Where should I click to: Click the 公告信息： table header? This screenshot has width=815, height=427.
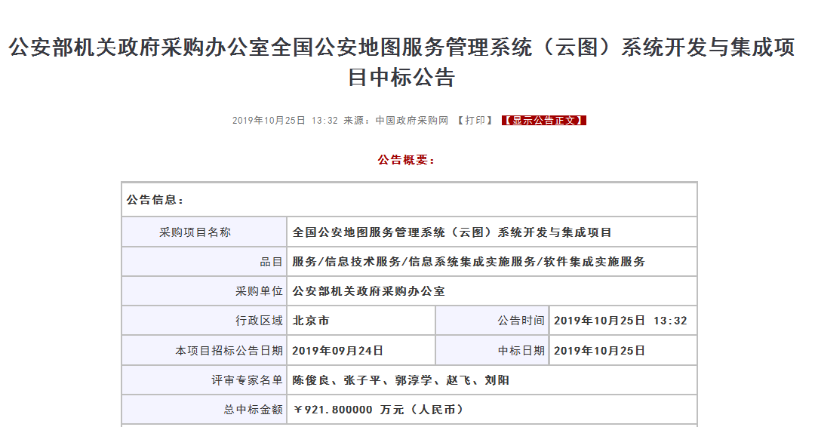coord(409,199)
